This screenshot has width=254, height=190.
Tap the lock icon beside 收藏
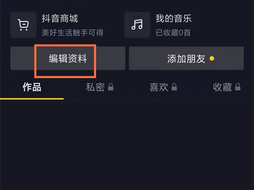pos(238,87)
